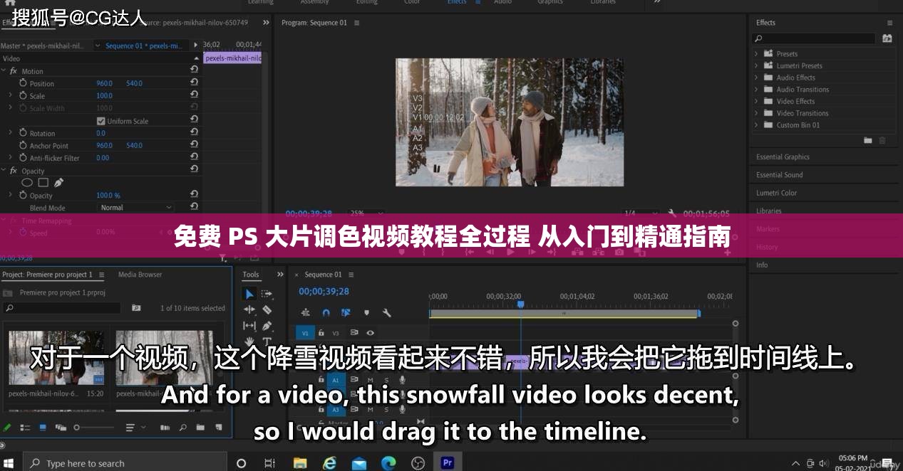Open the Lumetri Color panel
The height and width of the screenshot is (471, 903).
(x=777, y=192)
